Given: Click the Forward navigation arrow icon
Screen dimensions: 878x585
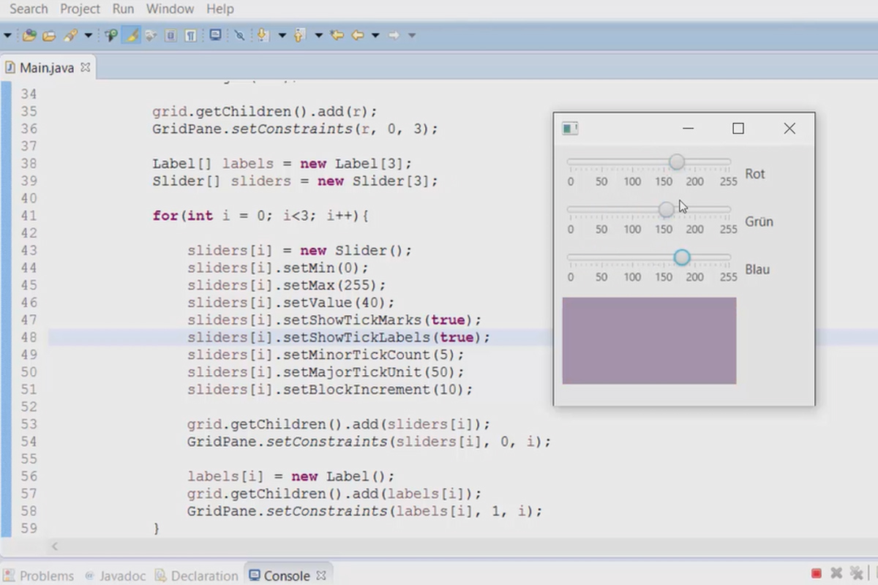Looking at the screenshot, I should coord(394,35).
